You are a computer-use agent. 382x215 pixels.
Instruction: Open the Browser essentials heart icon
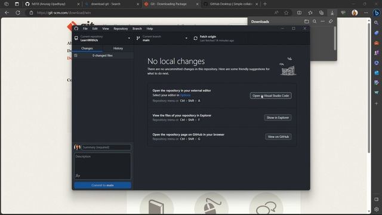click(343, 13)
